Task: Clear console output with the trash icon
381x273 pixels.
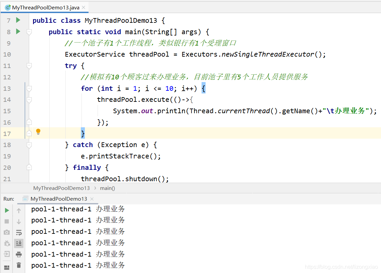Action: coord(19,265)
